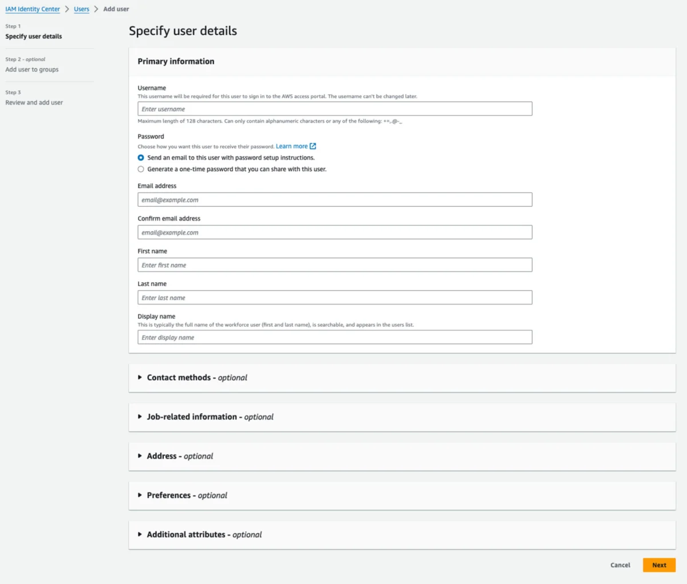The width and height of the screenshot is (687, 584).
Task: Click the Confirm email address field
Action: pyautogui.click(x=335, y=232)
